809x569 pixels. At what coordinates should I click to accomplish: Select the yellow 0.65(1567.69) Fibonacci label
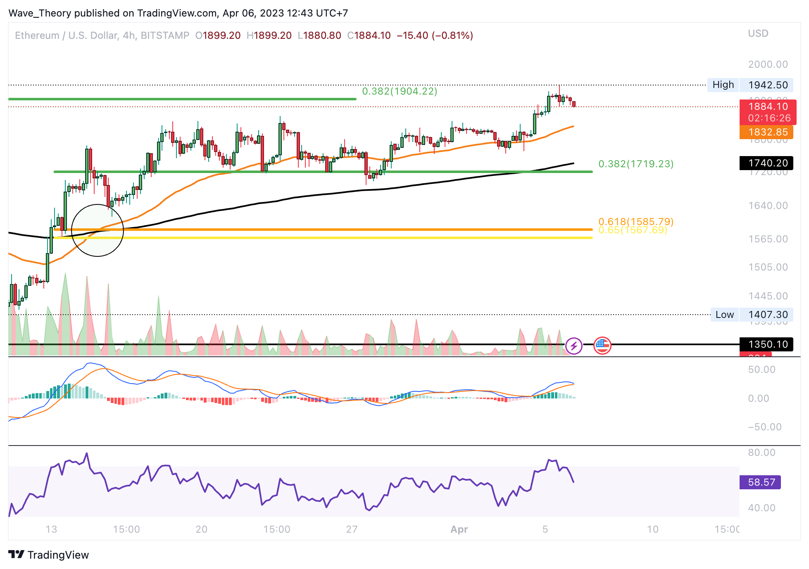[x=633, y=230]
